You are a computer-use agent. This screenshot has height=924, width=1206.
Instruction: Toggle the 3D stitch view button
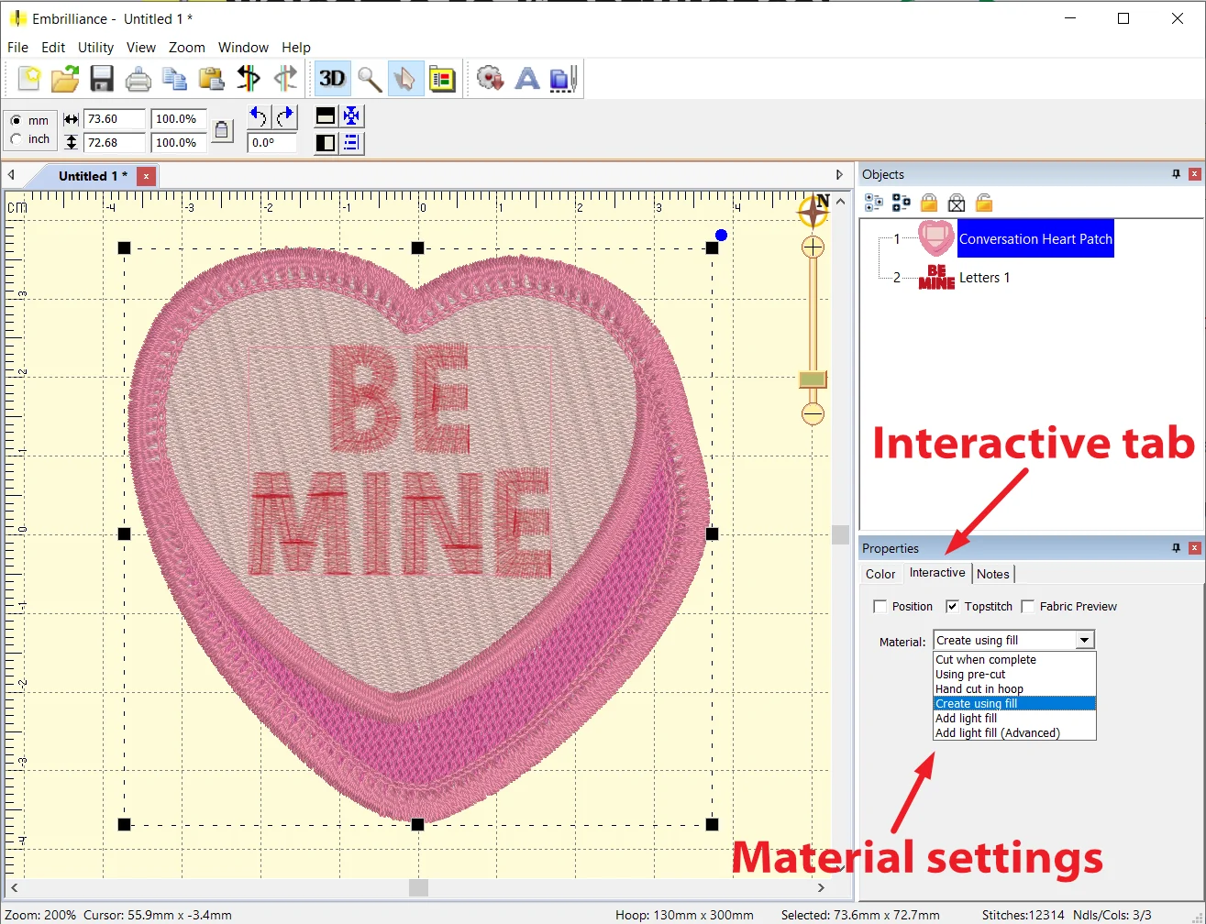click(x=332, y=79)
